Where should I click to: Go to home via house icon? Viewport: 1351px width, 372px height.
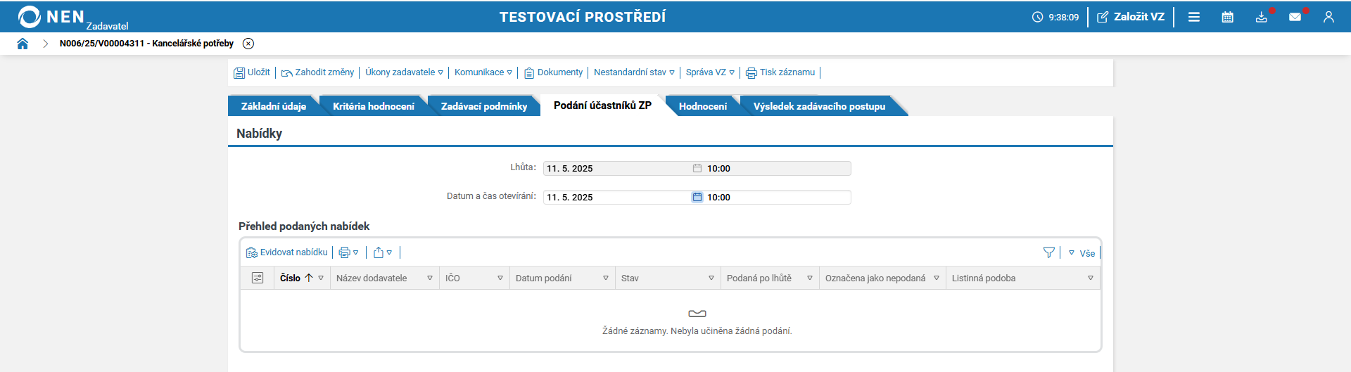coord(23,44)
